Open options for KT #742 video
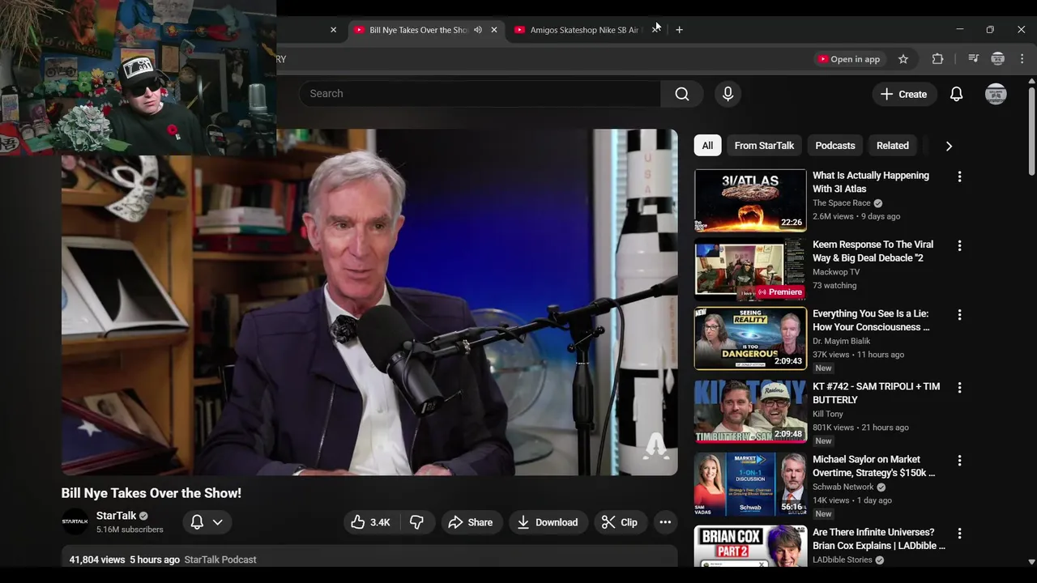 (959, 388)
